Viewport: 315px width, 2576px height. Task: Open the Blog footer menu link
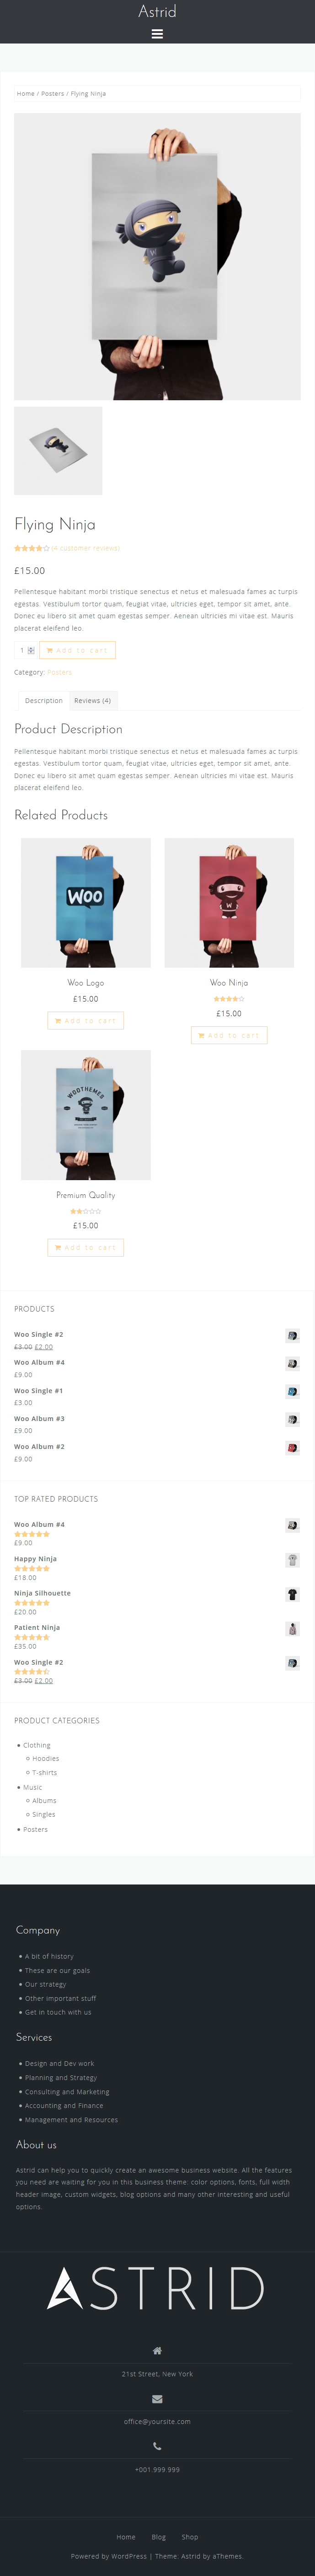pyautogui.click(x=159, y=2536)
